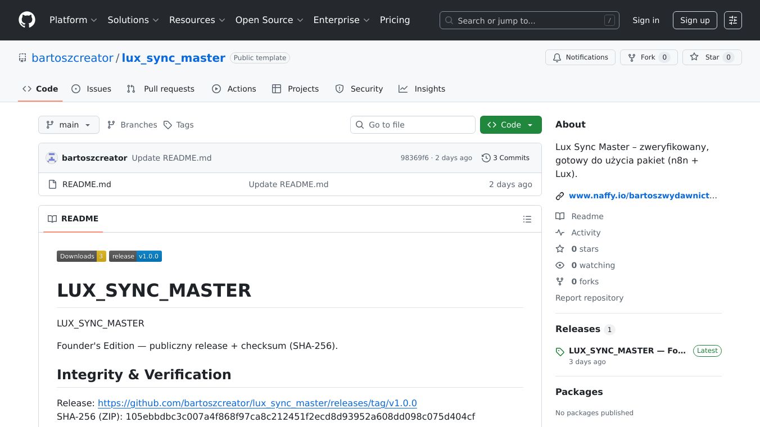Open the accessibility settings icon in header
This screenshot has width=760, height=427.
(732, 20)
